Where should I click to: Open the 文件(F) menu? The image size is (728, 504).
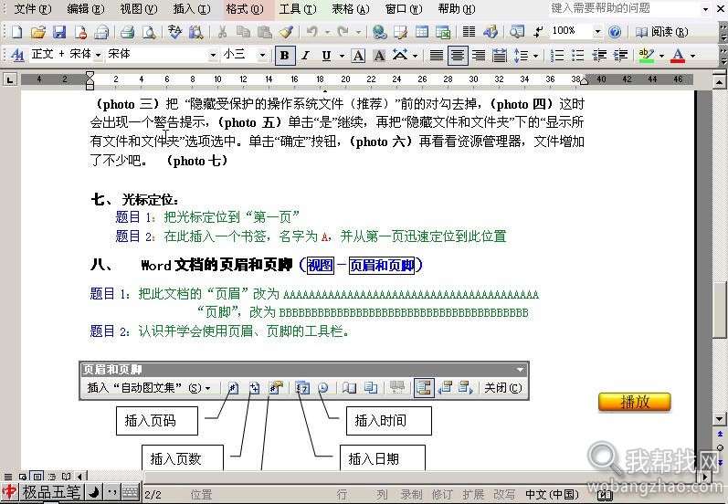pyautogui.click(x=33, y=9)
